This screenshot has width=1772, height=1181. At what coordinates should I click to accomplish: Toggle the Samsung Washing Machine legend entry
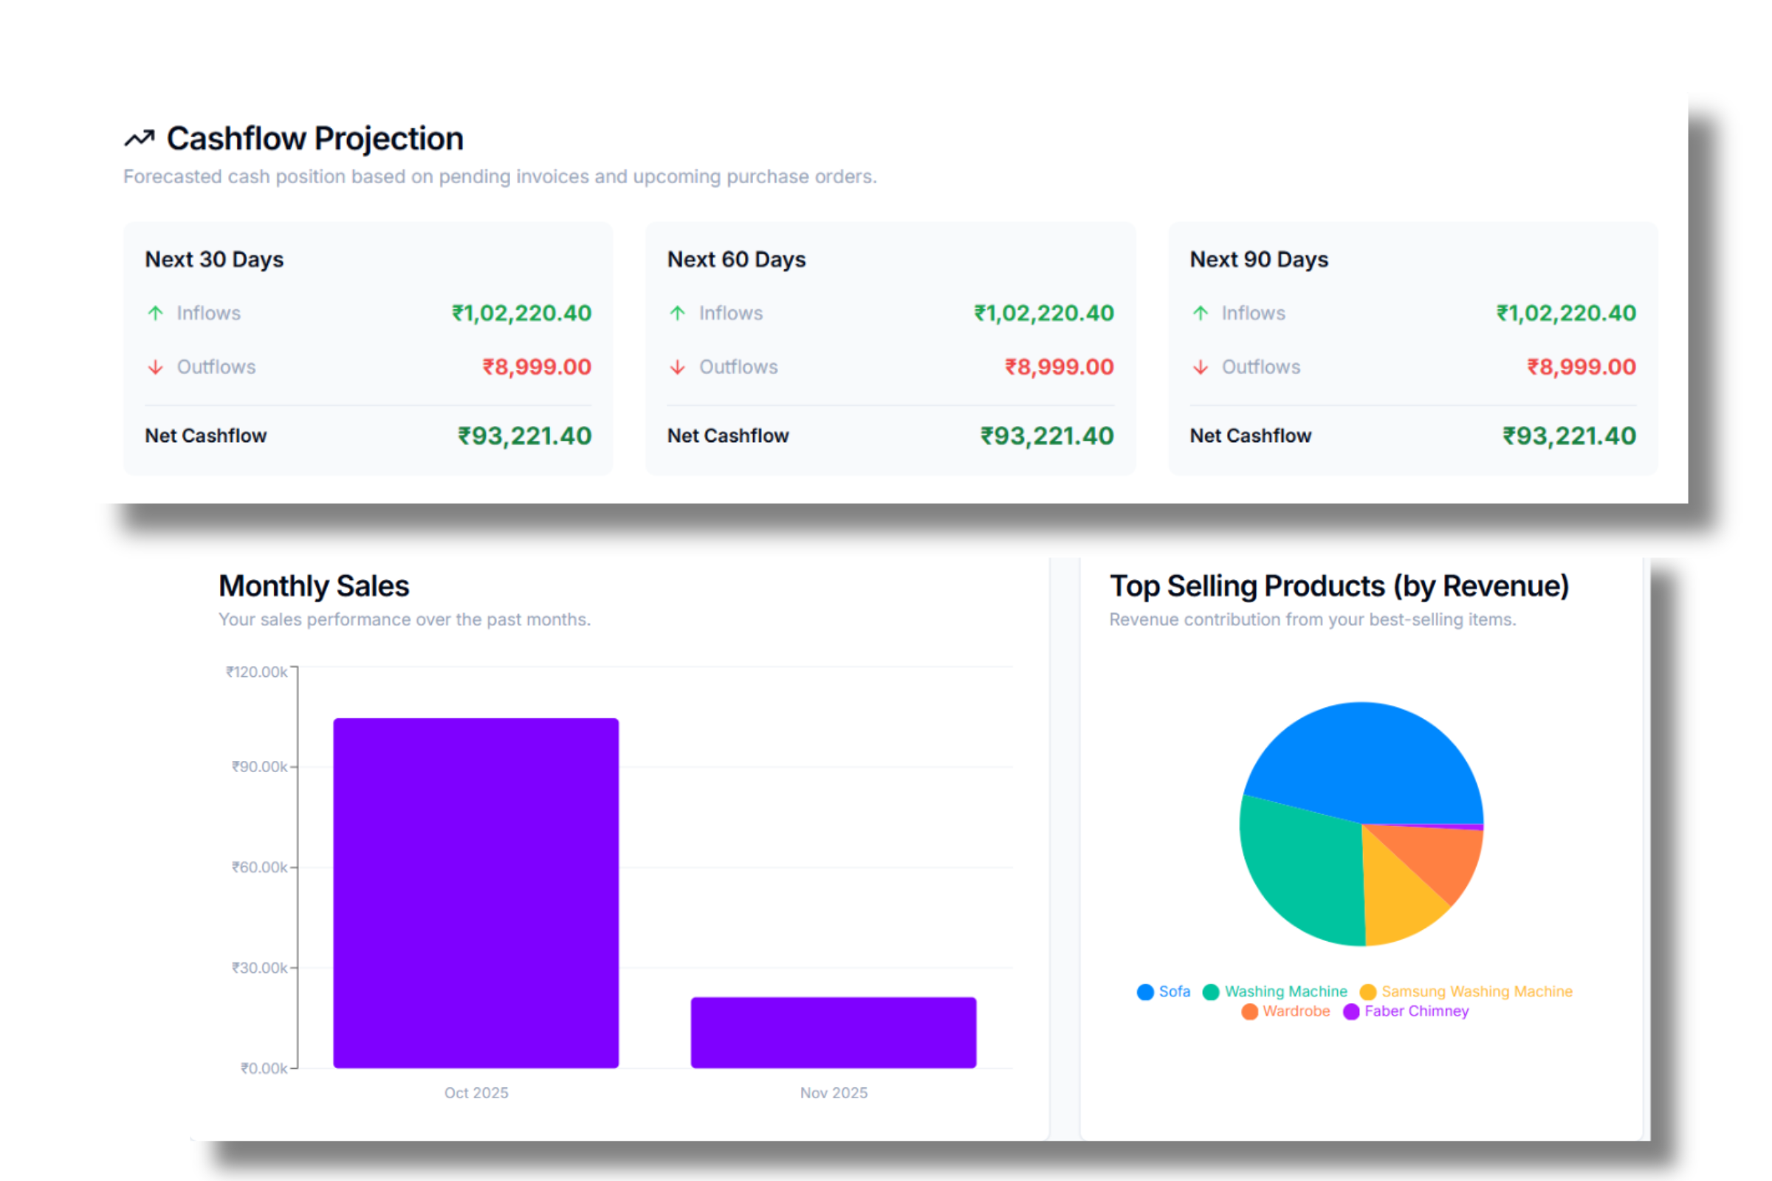[x=1477, y=991]
